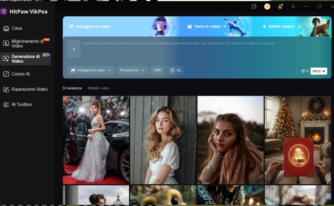Click the Colore AI sidebar icon

click(x=6, y=74)
